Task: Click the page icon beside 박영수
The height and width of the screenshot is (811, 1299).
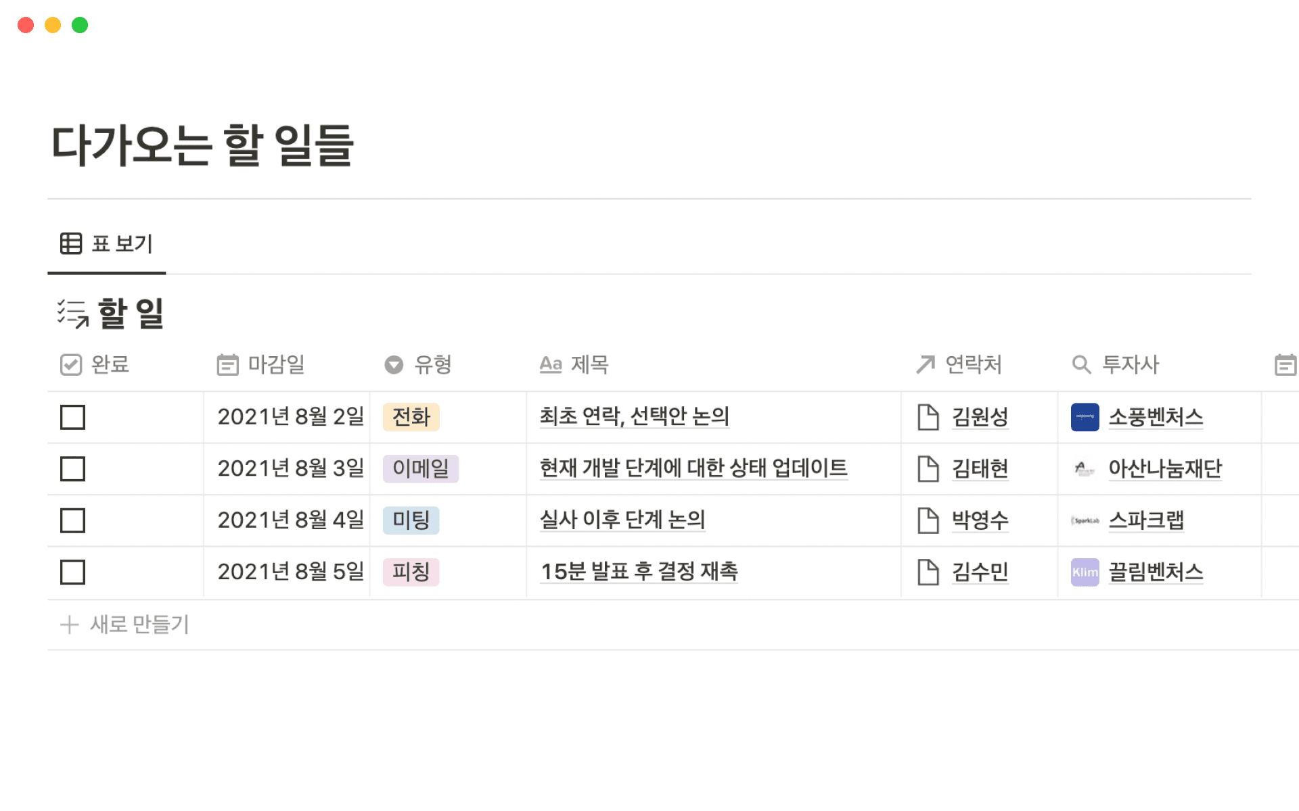Action: coord(928,520)
